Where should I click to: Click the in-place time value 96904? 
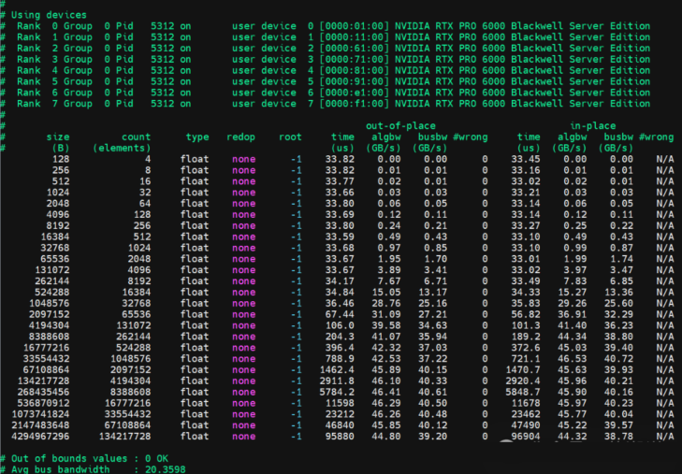coord(527,436)
